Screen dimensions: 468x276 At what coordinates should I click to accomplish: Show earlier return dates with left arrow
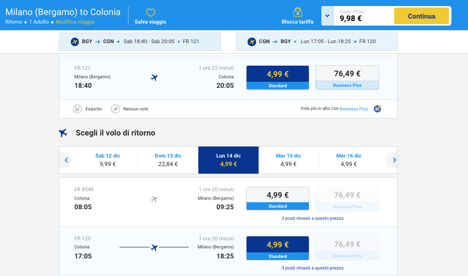click(x=66, y=160)
